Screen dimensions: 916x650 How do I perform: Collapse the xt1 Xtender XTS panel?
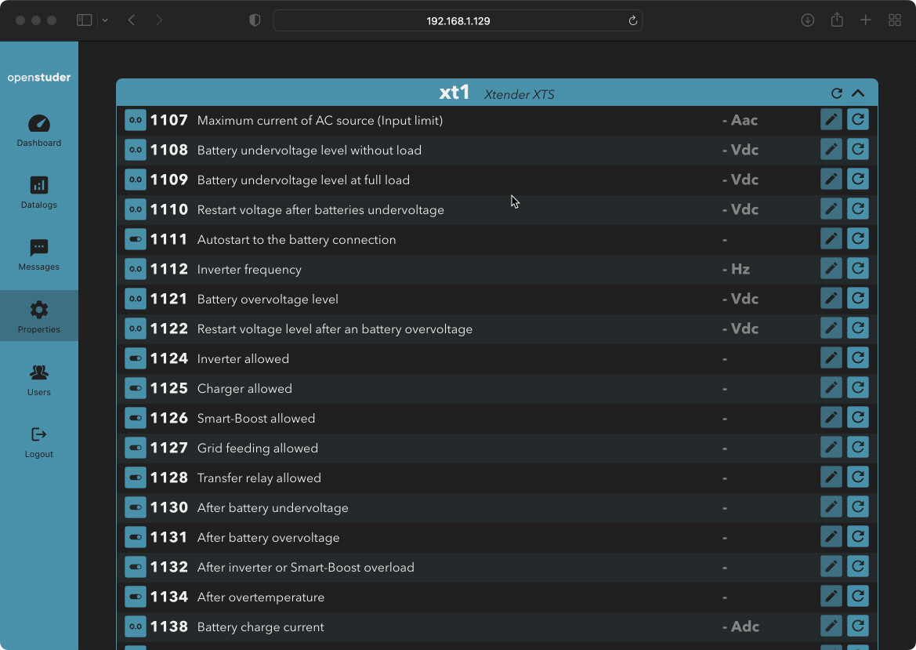pos(858,93)
